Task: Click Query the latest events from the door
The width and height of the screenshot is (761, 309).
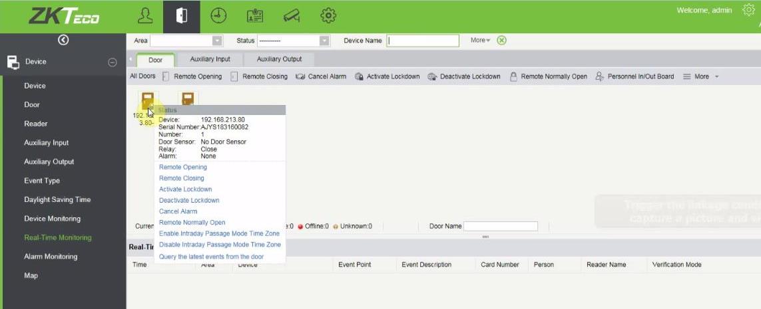Action: coord(211,257)
